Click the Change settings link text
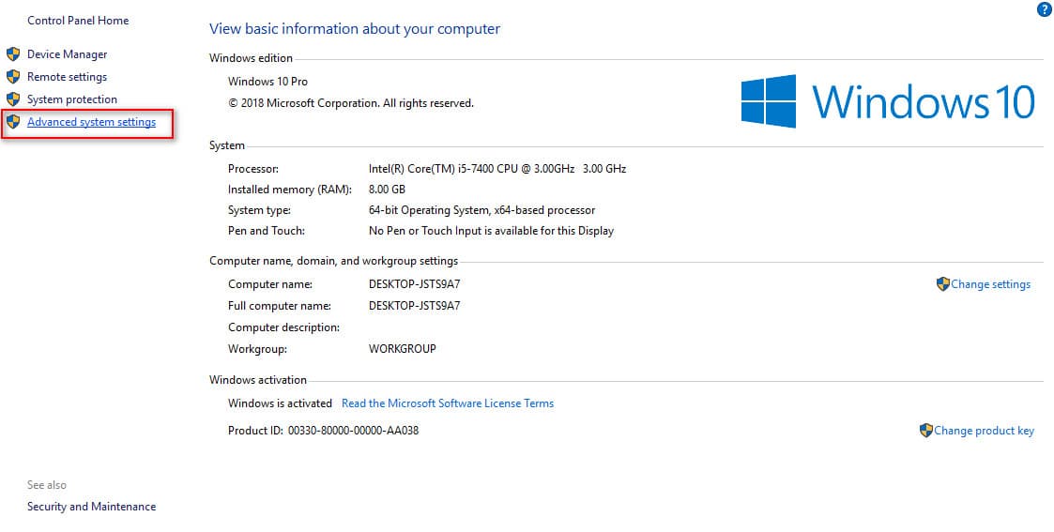The height and width of the screenshot is (532, 1054). (990, 284)
